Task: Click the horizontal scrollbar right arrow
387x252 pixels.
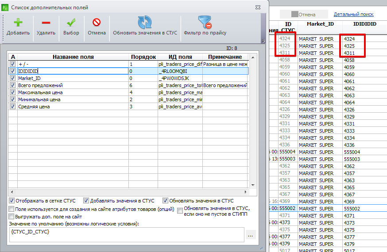Action: pos(245,191)
